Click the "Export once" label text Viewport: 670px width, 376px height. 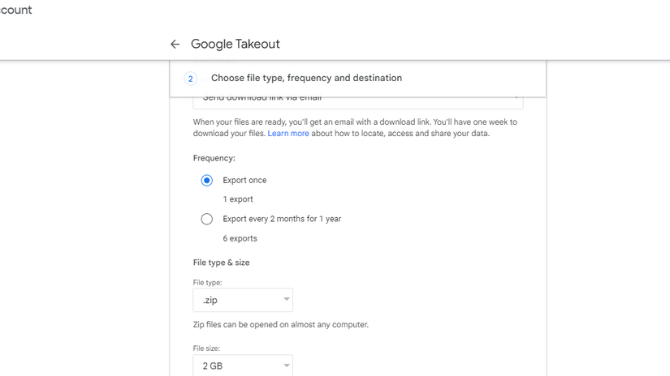click(x=244, y=181)
